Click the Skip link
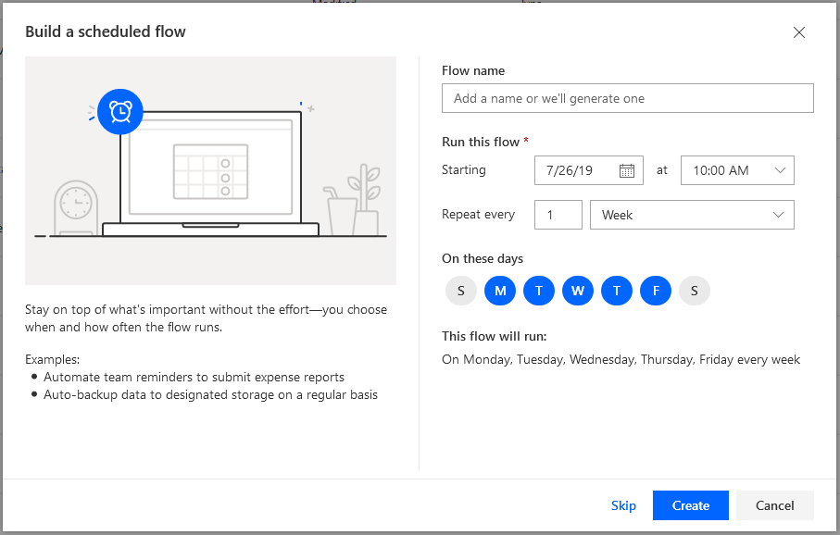840x535 pixels. (x=623, y=505)
